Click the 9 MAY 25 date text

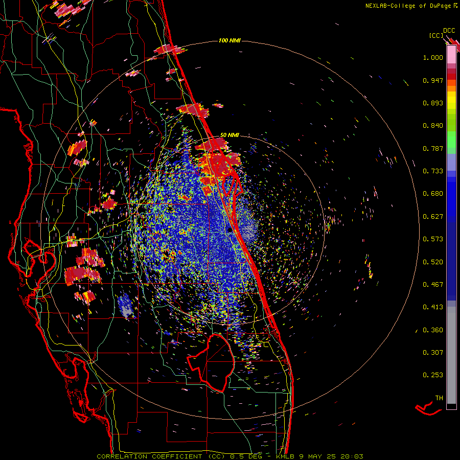point(318,456)
